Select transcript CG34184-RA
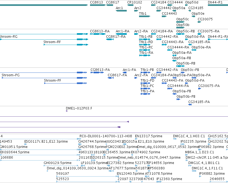 [x=154, y=34]
